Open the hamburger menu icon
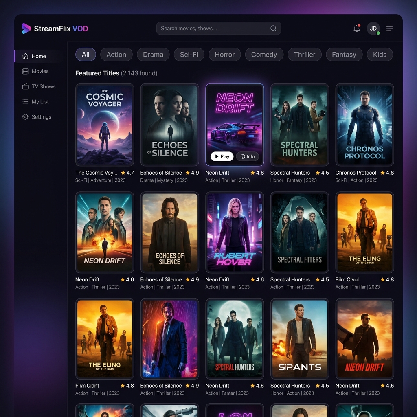The image size is (417, 417). pos(389,29)
